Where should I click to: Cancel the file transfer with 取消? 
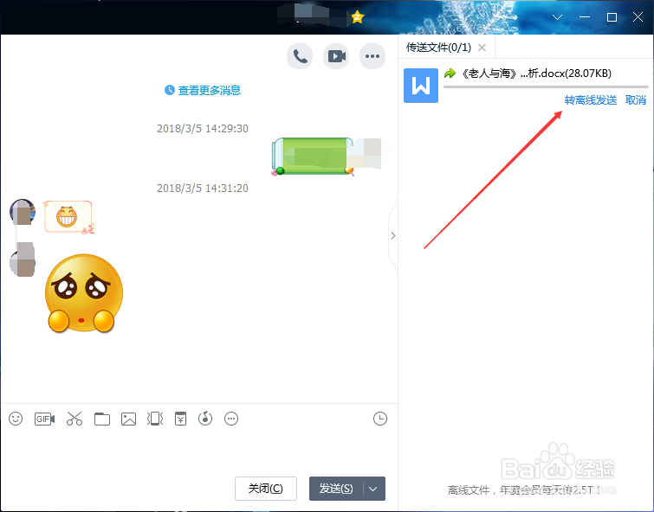636,100
